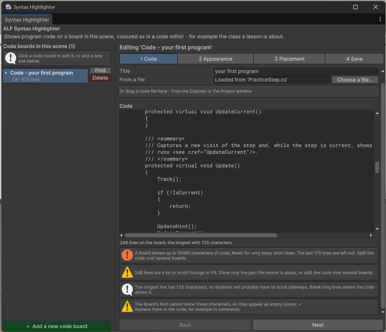Click the drag-a-code-file drop area
This screenshot has height=332, width=386.
click(x=249, y=91)
